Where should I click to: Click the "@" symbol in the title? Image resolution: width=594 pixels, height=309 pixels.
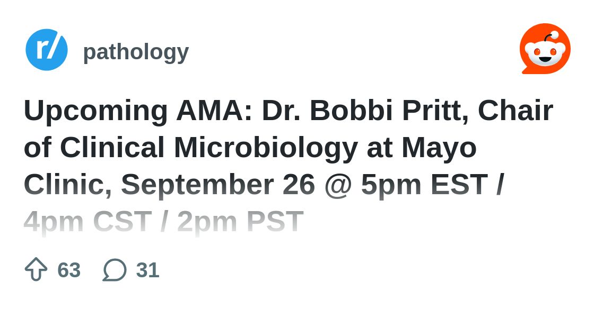coord(338,184)
